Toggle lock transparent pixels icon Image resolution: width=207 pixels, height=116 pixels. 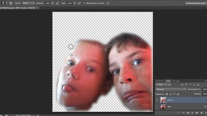tap(167, 94)
